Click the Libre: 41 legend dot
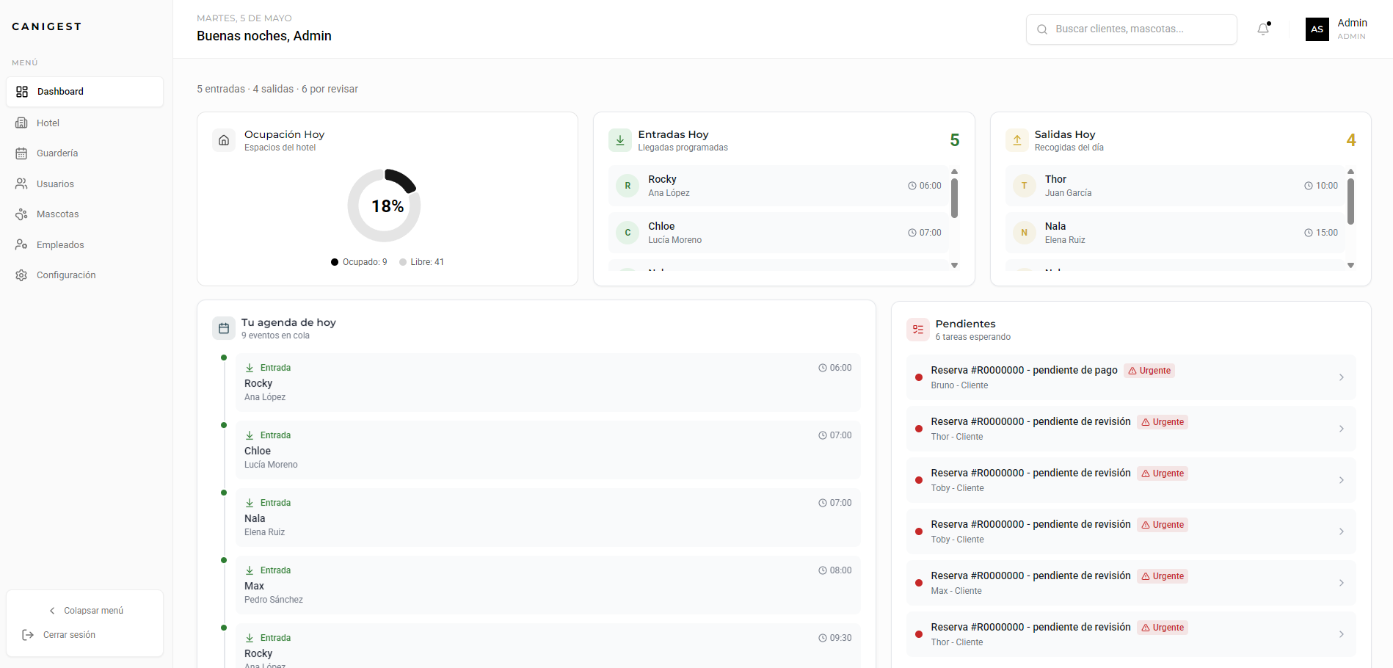This screenshot has height=668, width=1393. [403, 262]
